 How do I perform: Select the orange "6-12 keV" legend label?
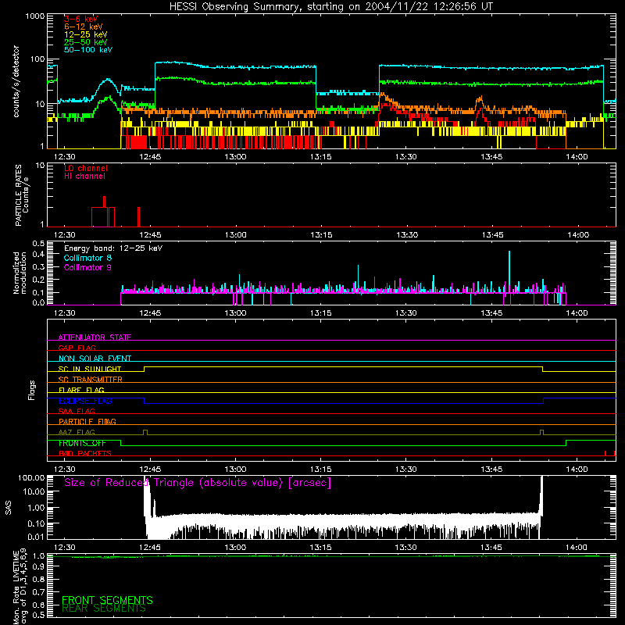tap(84, 27)
